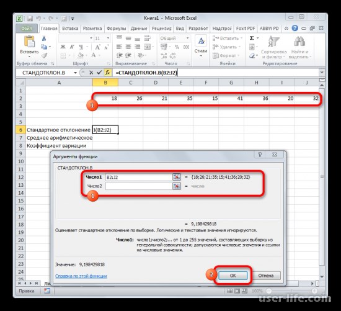The image size is (341, 311).
Task: Click the Cut scissors icon
Action: (44, 38)
